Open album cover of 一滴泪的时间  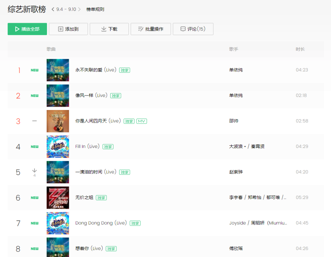point(58,172)
